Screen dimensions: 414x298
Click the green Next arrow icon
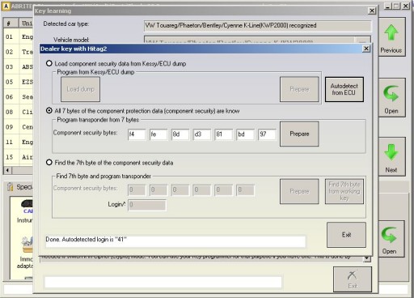coord(391,152)
